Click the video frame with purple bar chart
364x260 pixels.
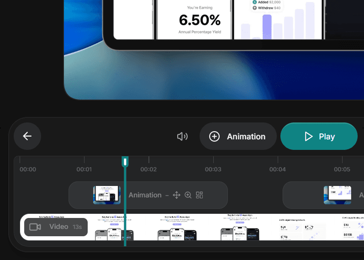pos(353,227)
